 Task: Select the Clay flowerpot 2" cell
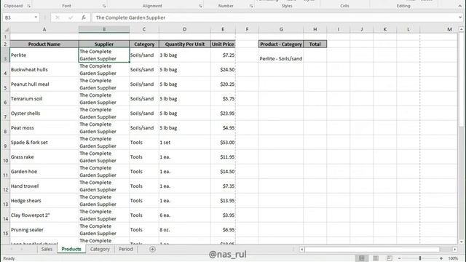pos(44,215)
